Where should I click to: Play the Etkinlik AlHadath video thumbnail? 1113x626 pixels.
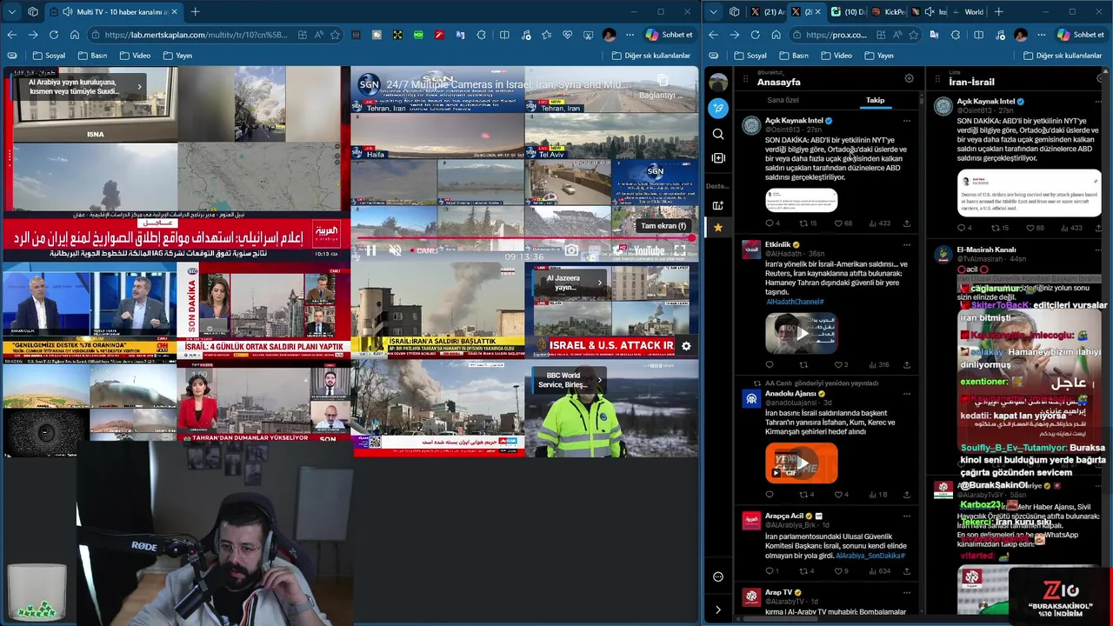(801, 332)
